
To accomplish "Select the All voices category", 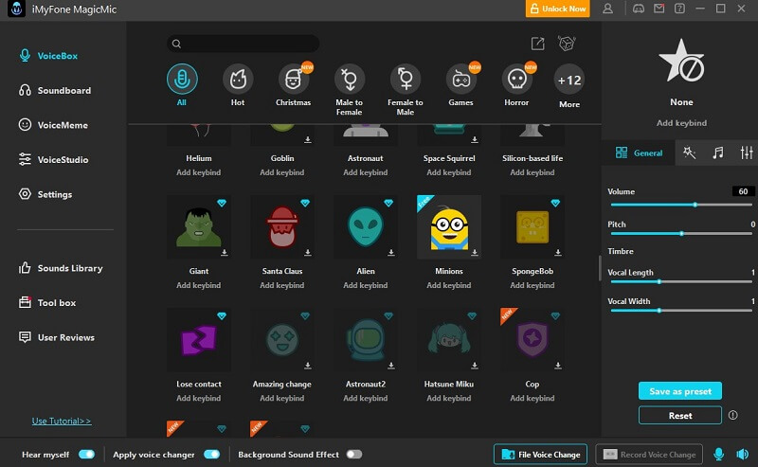I will tap(182, 79).
